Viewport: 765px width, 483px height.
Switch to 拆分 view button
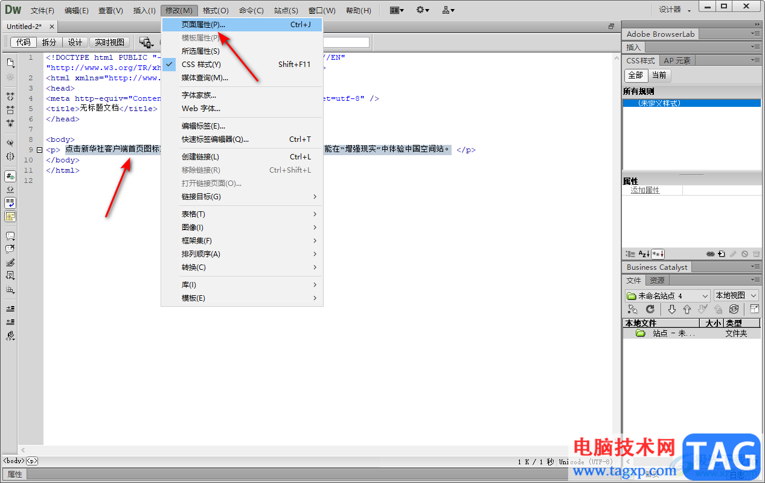pyautogui.click(x=49, y=42)
